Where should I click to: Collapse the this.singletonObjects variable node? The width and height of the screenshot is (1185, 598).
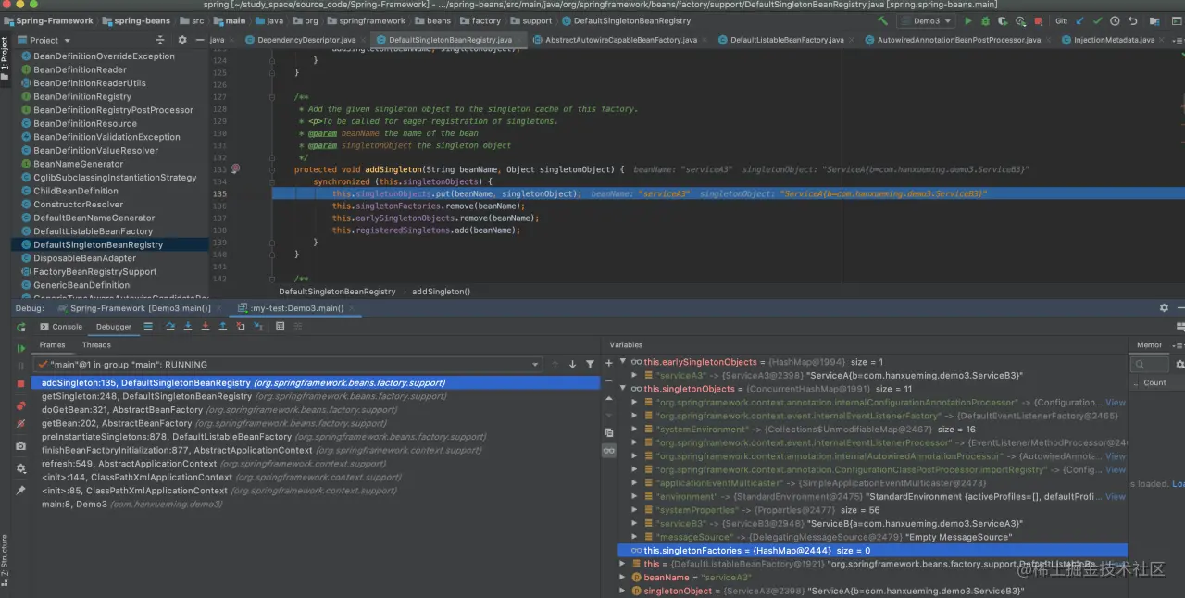pos(623,389)
